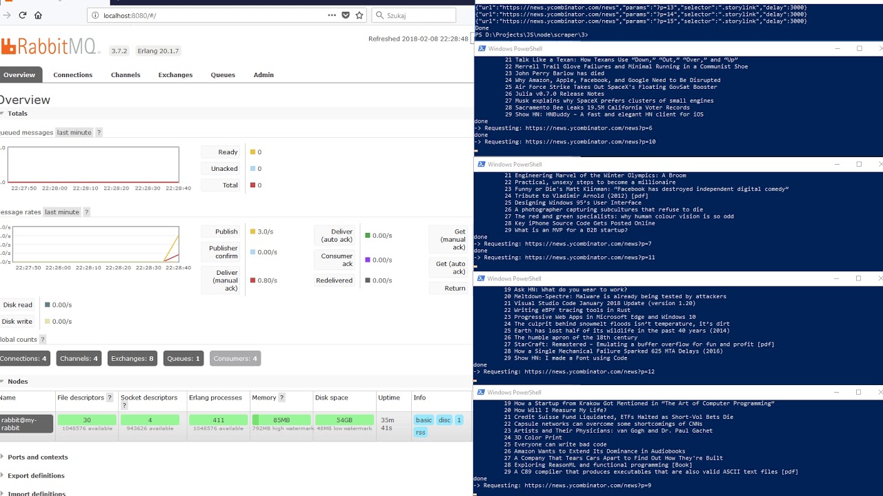Open the rabbit@my-rabbit node link
Viewport: 883px width, 496px height.
(26, 424)
